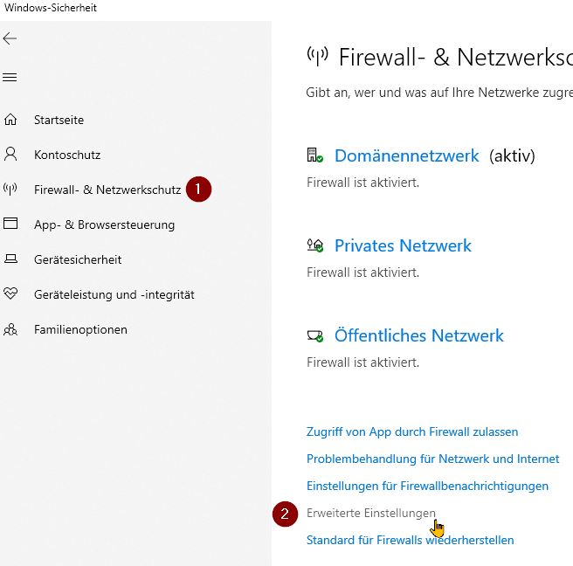The width and height of the screenshot is (573, 566).
Task: Click the Startseite home icon
Action: (10, 120)
